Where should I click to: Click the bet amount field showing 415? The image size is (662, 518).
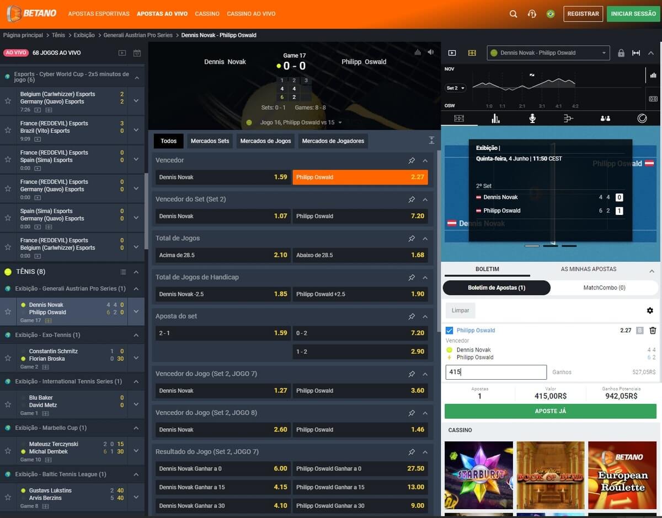point(496,372)
